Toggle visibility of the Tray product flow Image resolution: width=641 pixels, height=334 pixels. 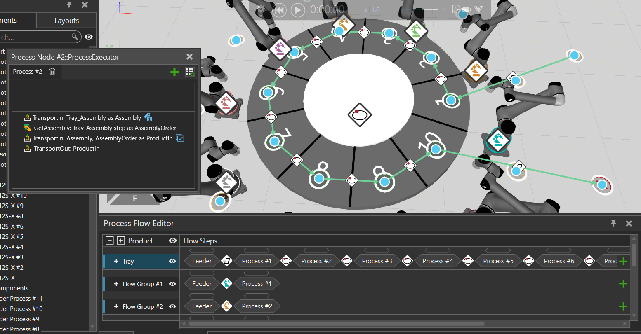pos(172,261)
